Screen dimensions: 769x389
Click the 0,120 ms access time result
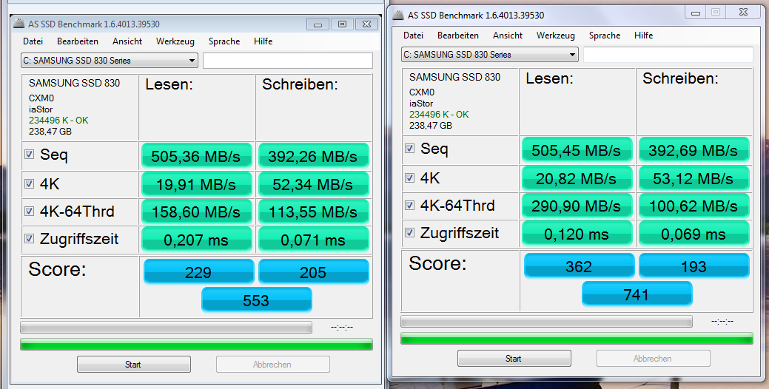(577, 234)
